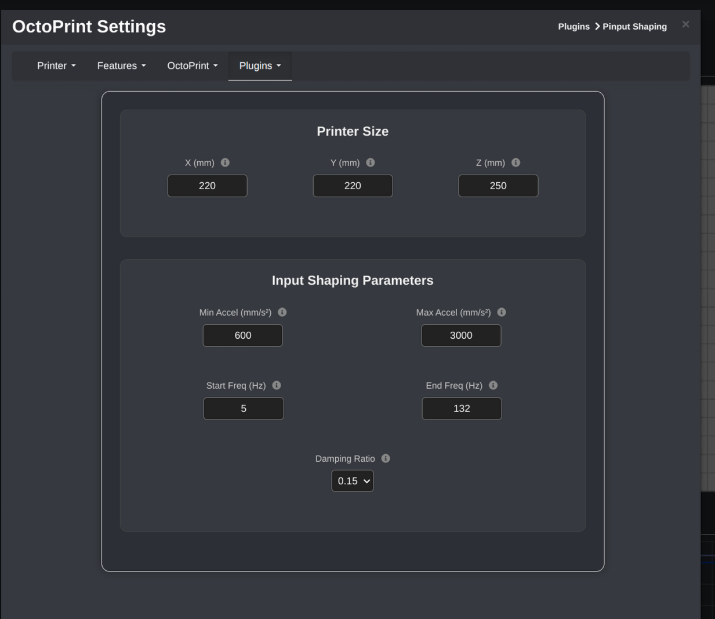Select the Z (mm) field showing 250
Screen dimensions: 715x619
pos(498,186)
